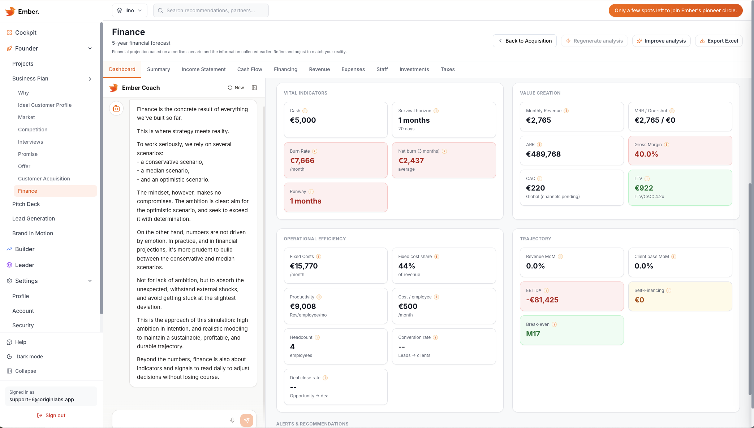The height and width of the screenshot is (428, 754).
Task: Open the Income Statement tab
Action: pyautogui.click(x=203, y=69)
